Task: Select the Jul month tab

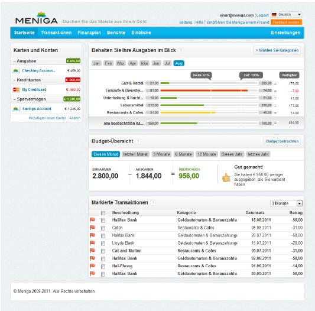Action: coord(167,63)
